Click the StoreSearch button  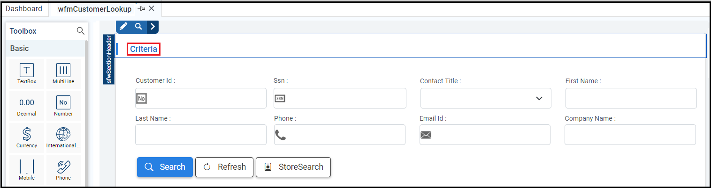coord(293,167)
